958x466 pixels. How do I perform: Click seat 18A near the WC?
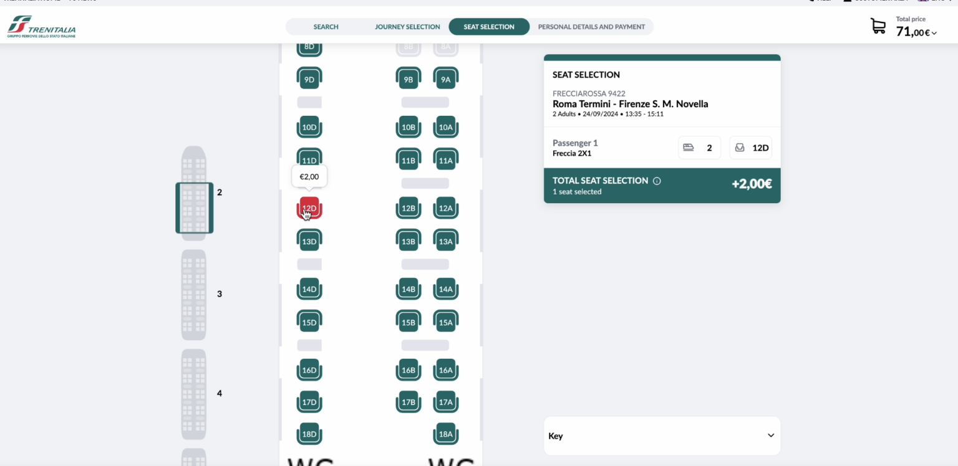pyautogui.click(x=445, y=434)
